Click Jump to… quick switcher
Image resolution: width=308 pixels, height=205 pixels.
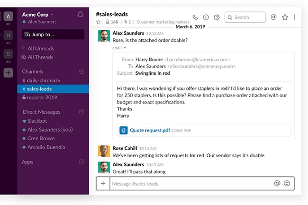point(53,34)
